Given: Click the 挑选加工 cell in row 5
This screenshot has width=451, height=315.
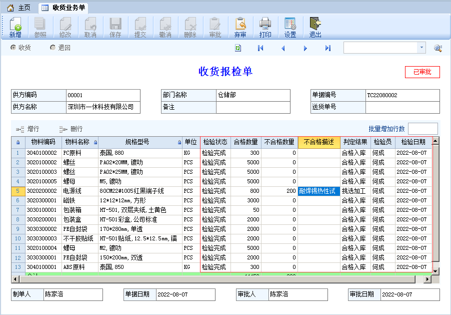Looking at the screenshot, I should click(355, 191).
